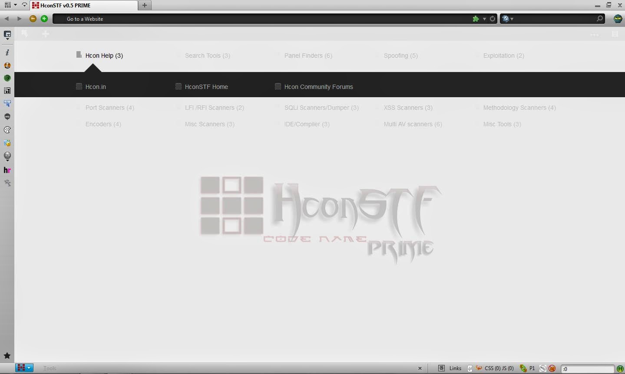625x374 pixels.
Task: Open the search engine selector dropdown
Action: pos(507,19)
